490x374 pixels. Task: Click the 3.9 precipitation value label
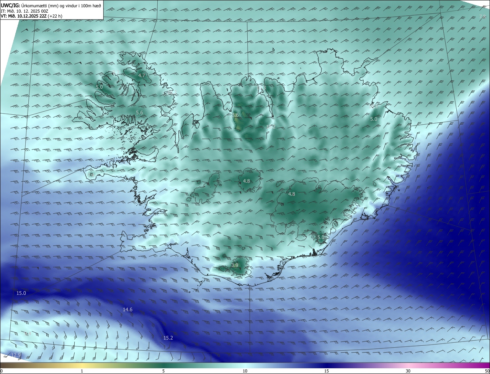click(x=235, y=265)
